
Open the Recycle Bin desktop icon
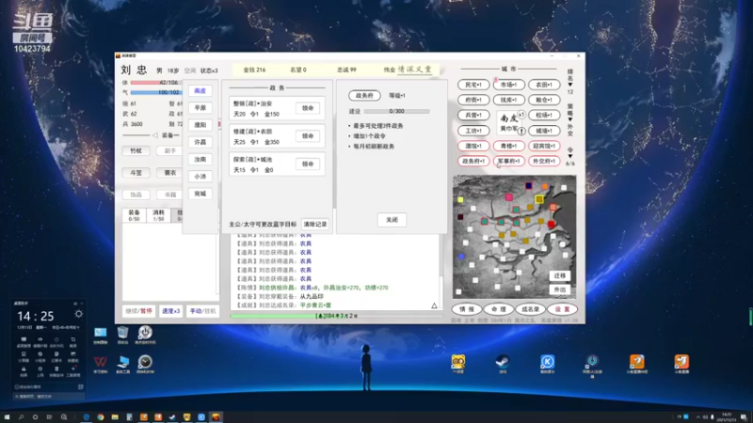click(x=123, y=334)
